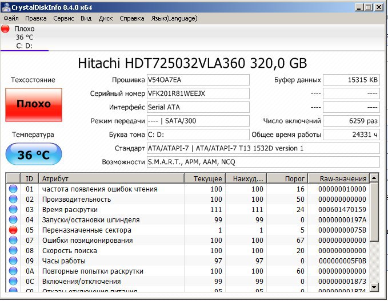Click raw value 00000000075B
Screen dimensions: 388x301
click(342, 230)
